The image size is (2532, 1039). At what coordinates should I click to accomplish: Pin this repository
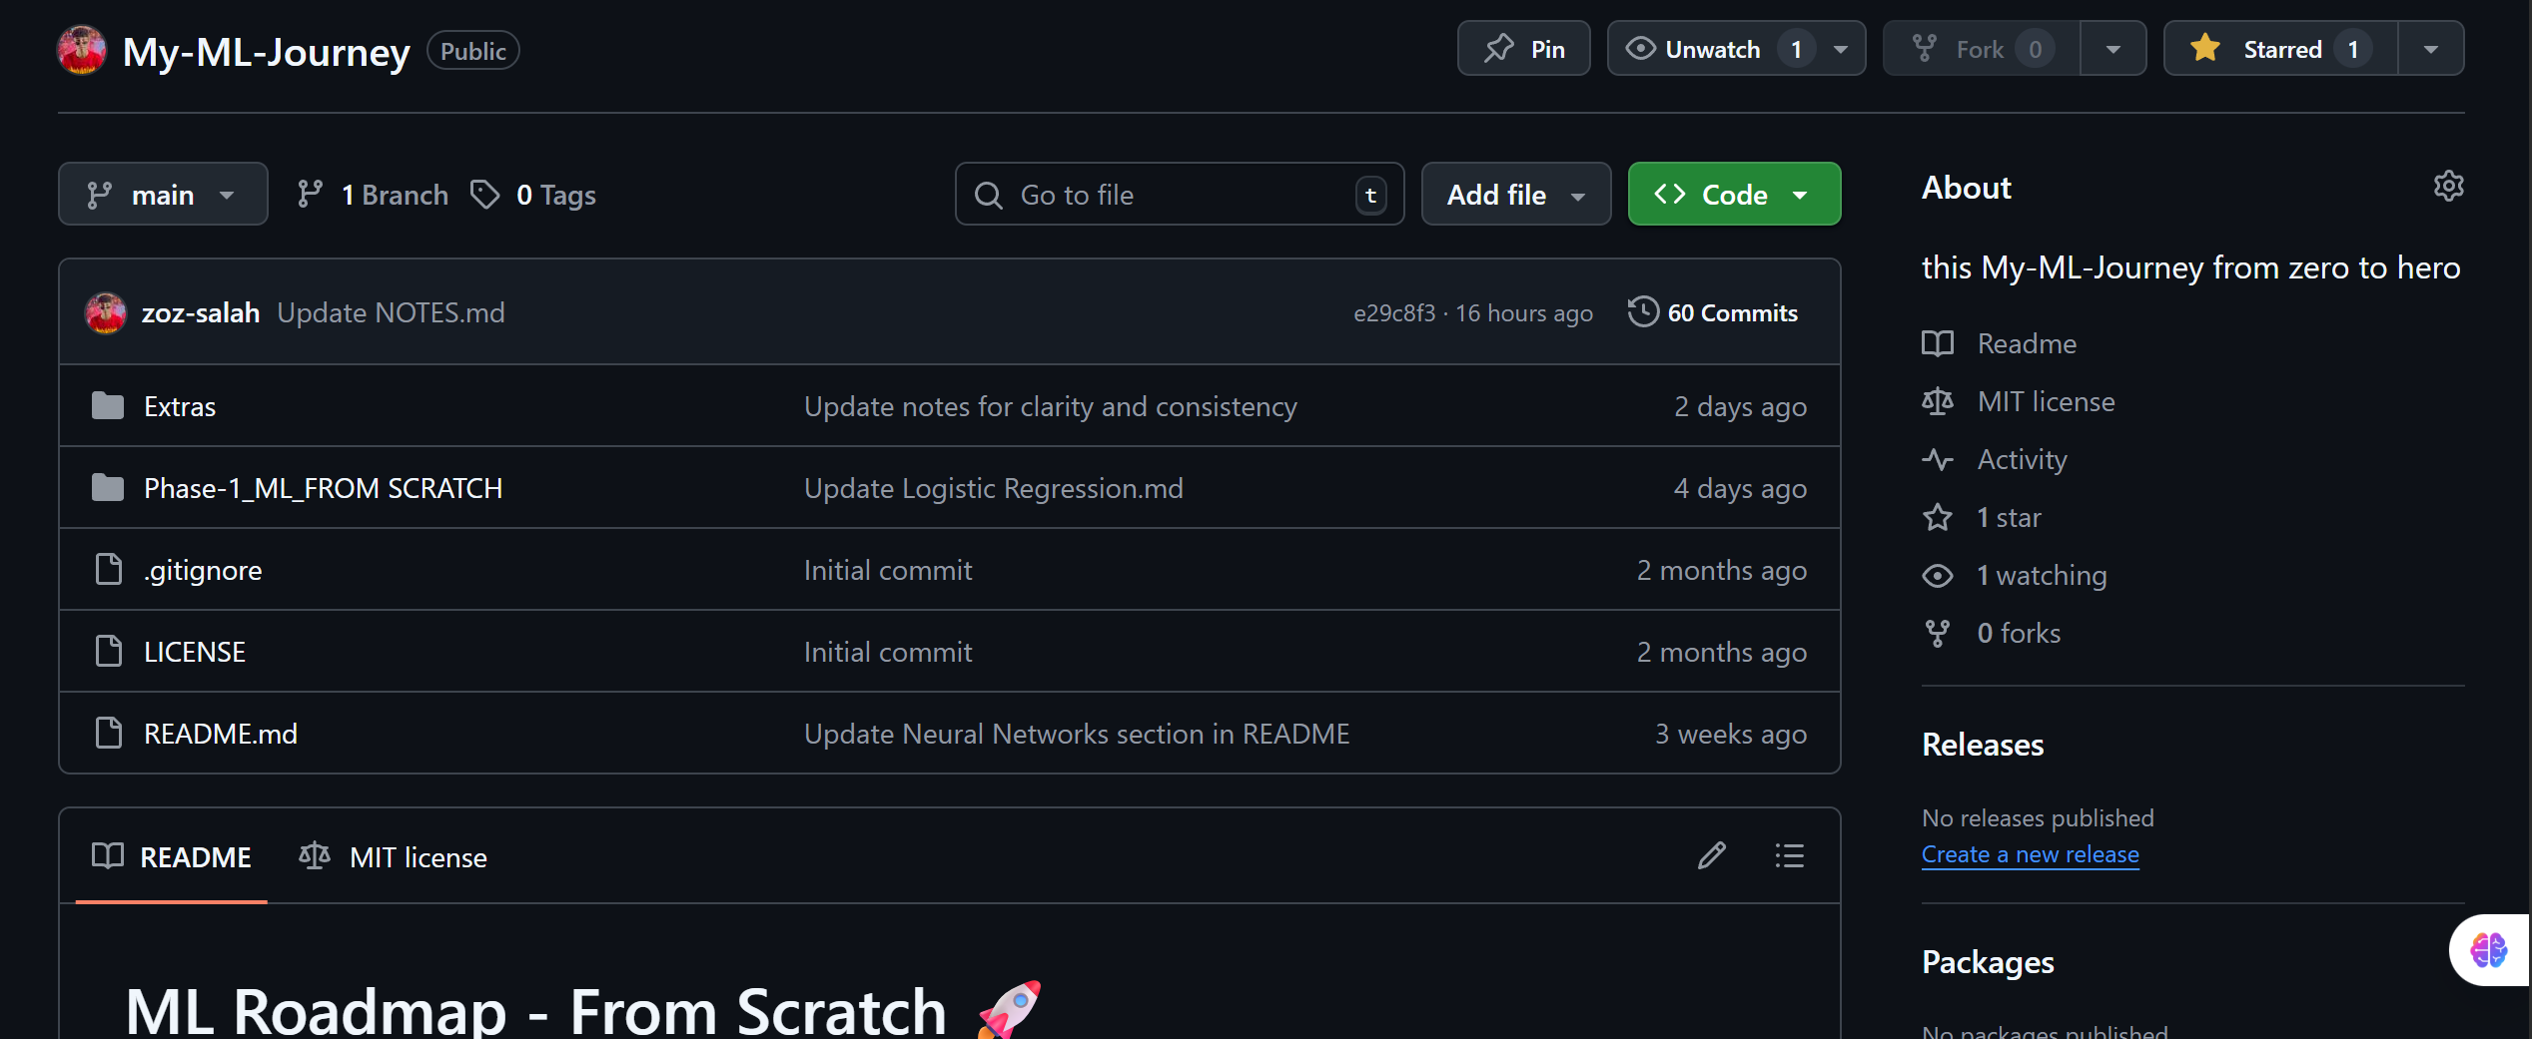1522,47
